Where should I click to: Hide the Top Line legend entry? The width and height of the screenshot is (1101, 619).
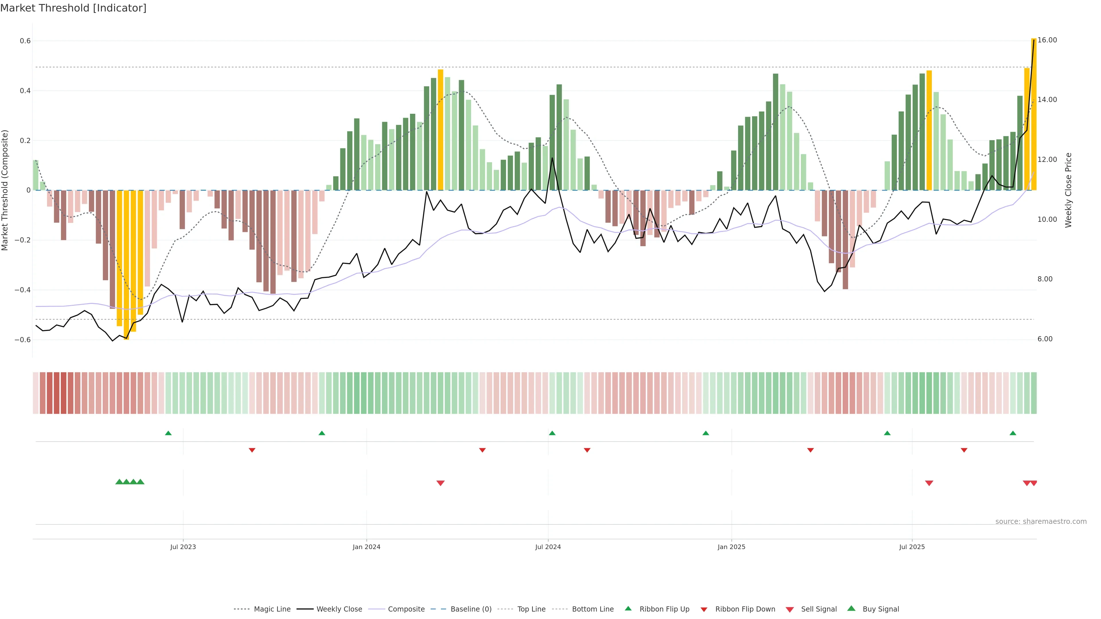(x=531, y=609)
